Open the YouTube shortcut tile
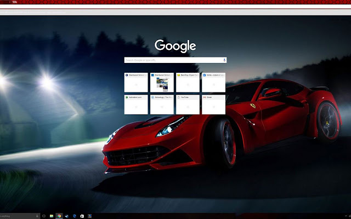This screenshot has height=219, width=351. [188, 105]
